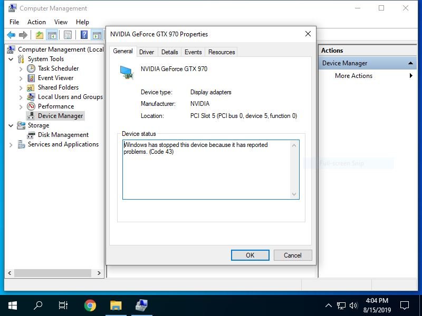
Task: Click Computer Management taskbar icon
Action: point(141,305)
